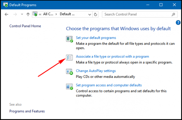Select the All C... breadcrumb item
Screen dimensions: 182x120
pos(48,14)
